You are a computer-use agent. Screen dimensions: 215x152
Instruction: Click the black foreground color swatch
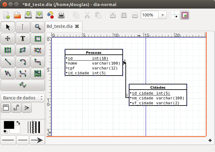coord(8,125)
